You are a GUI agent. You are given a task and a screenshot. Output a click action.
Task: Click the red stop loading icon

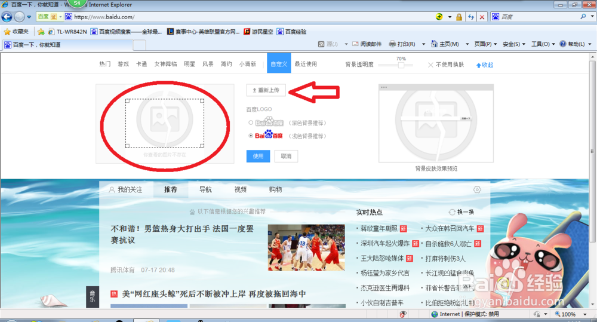tap(482, 17)
